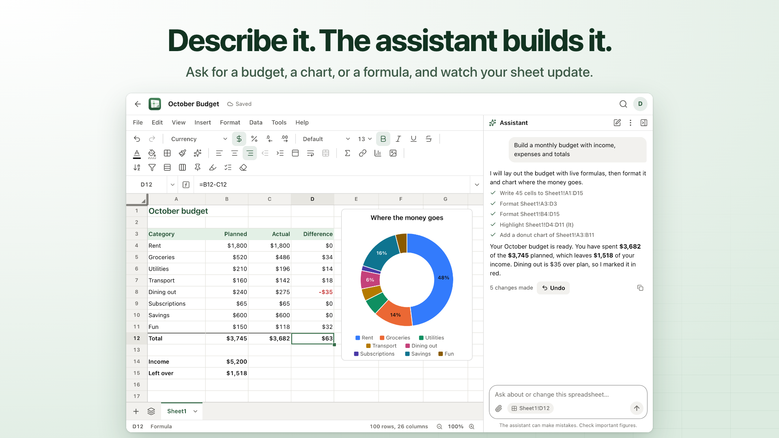
Task: Add a new sheet with plus
Action: pos(136,411)
